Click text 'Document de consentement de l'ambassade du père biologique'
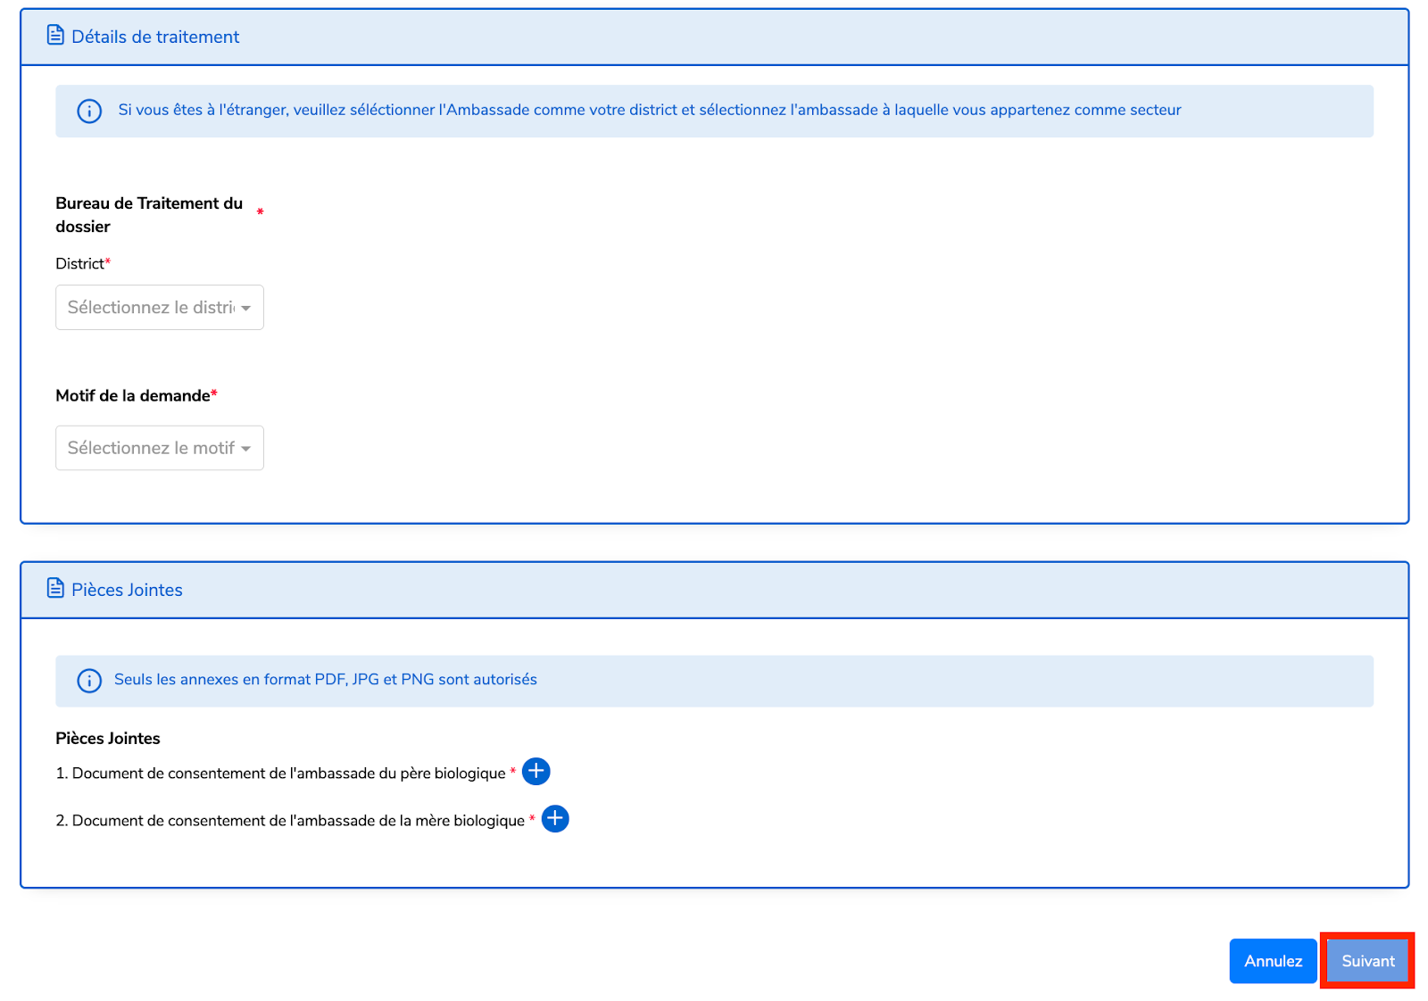The image size is (1428, 1001). click(x=289, y=773)
